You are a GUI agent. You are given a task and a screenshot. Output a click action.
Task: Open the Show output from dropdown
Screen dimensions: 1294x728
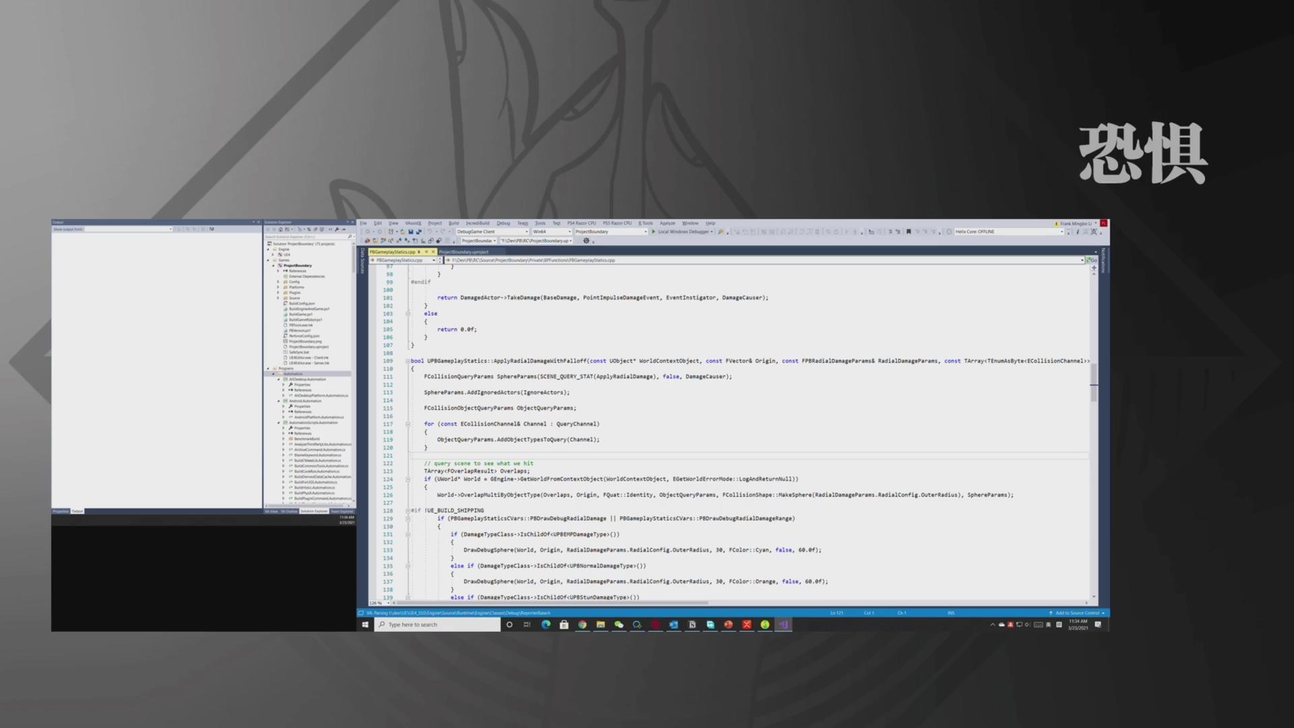129,229
